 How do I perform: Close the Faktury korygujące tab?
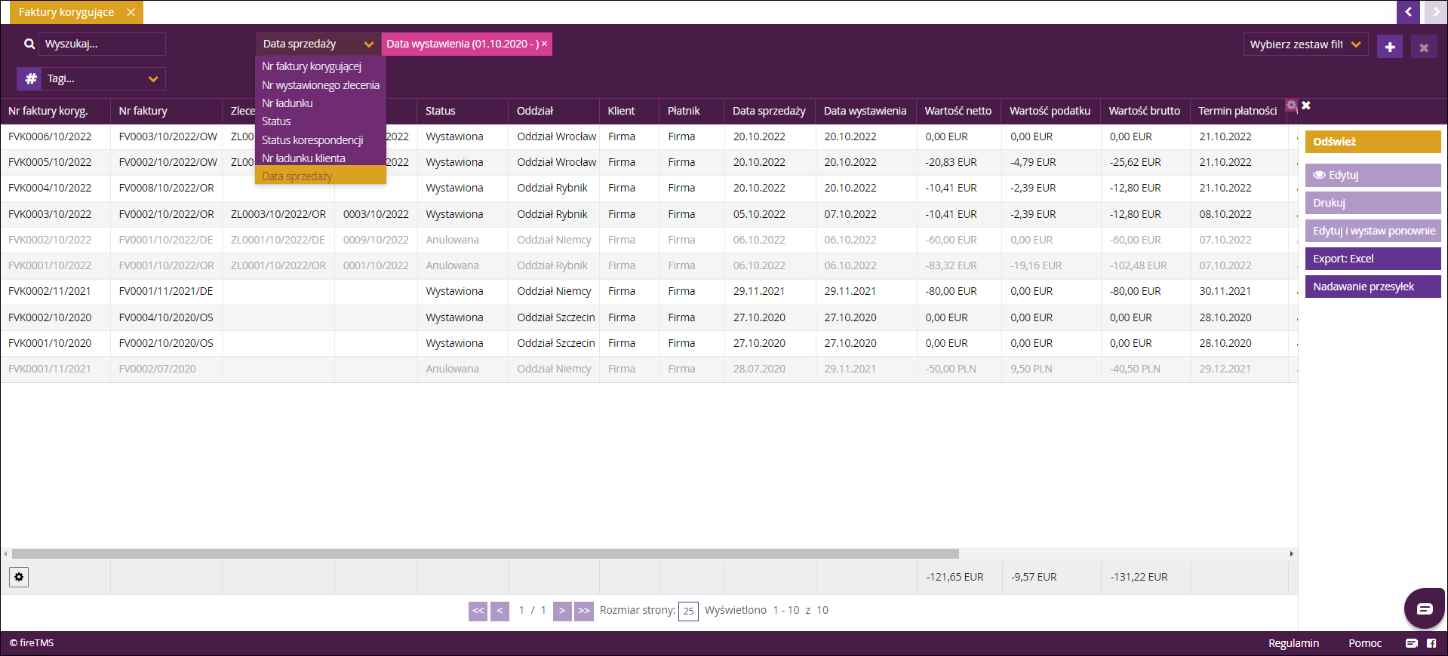click(x=131, y=12)
